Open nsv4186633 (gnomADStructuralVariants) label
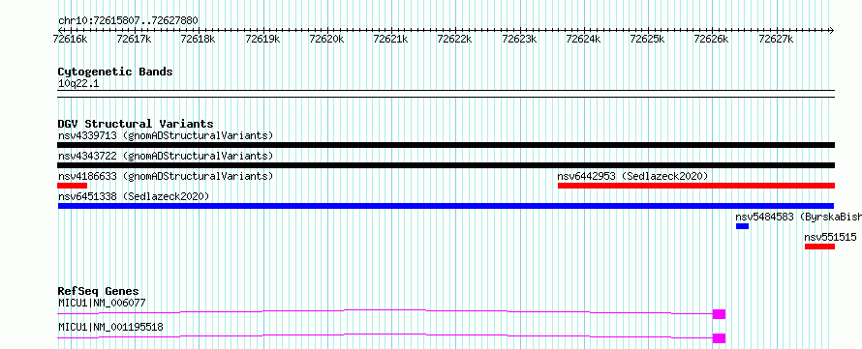The image size is (862, 349). click(x=166, y=176)
